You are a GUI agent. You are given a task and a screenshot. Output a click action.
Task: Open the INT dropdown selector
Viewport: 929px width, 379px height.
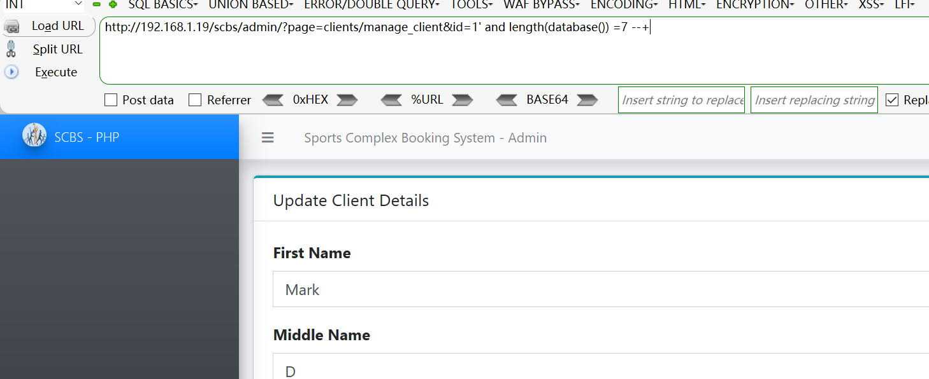click(x=43, y=4)
